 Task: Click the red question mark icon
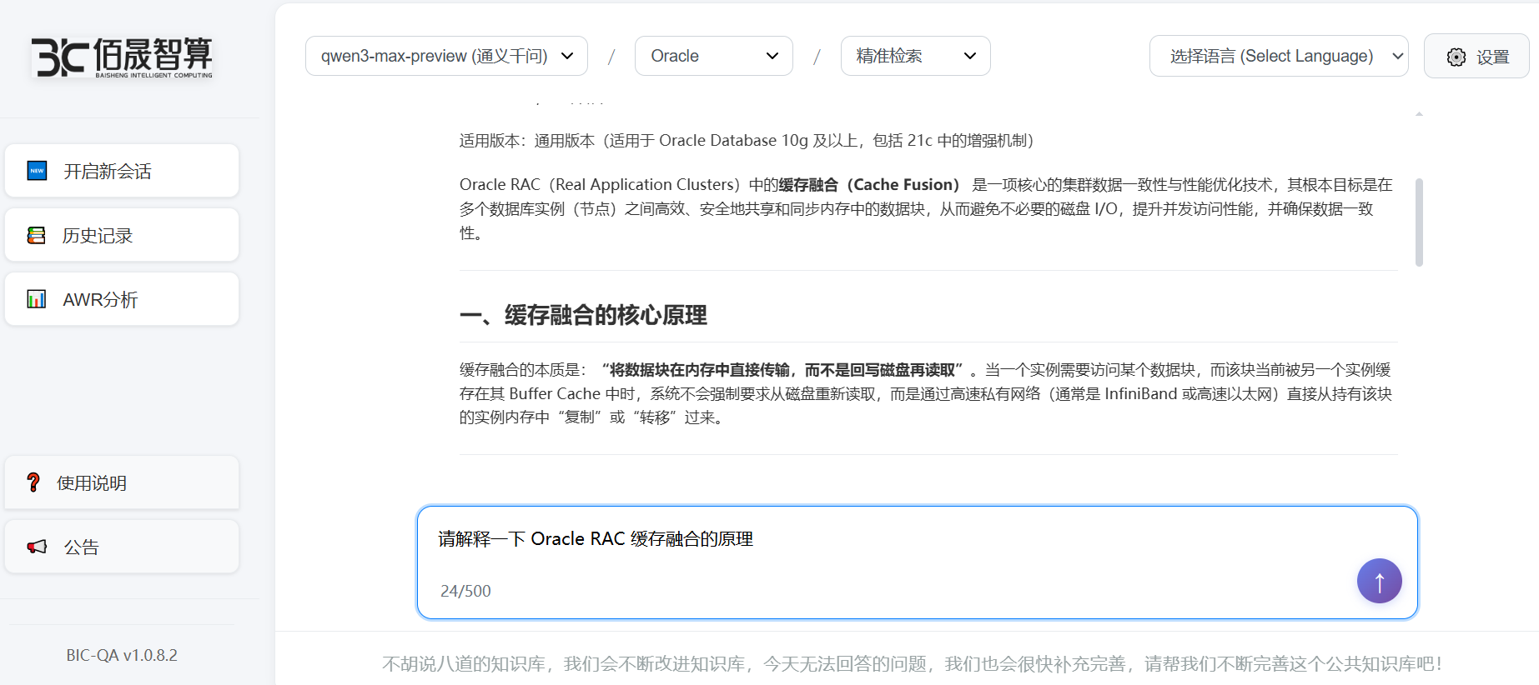[33, 482]
